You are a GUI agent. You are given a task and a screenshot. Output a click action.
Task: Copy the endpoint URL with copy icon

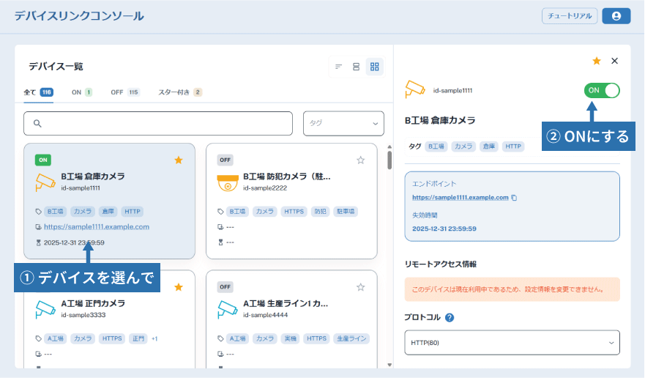pyautogui.click(x=515, y=198)
